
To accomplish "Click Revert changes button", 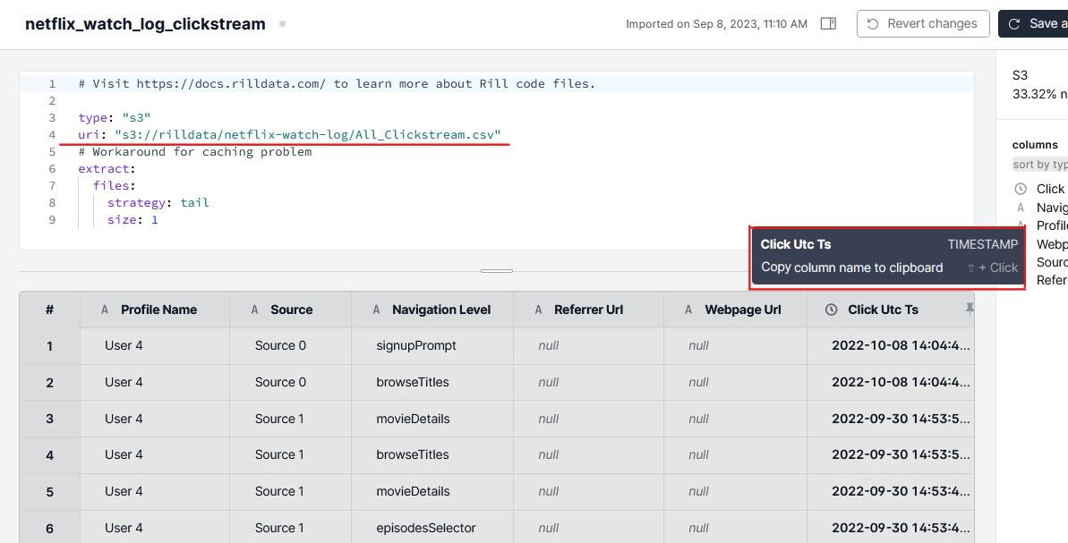I will [x=923, y=24].
